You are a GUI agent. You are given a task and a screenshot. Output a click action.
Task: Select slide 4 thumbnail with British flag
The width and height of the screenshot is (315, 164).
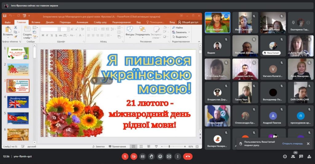point(18,102)
